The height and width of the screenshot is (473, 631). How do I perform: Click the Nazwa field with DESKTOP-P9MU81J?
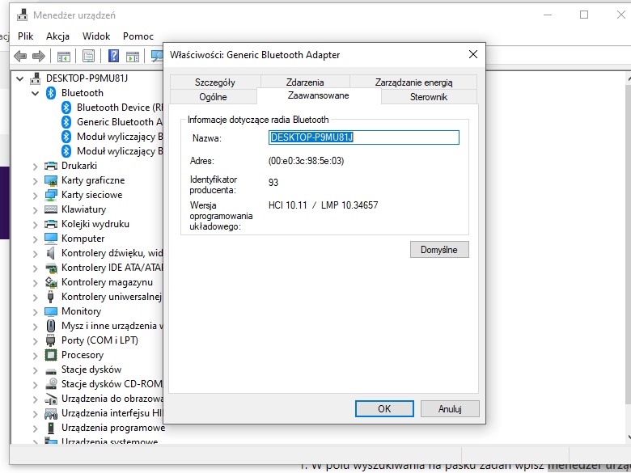pos(364,137)
